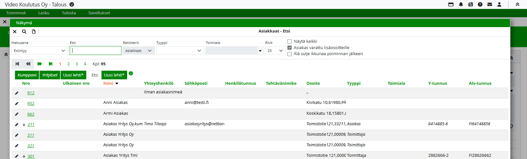Viewport: 527px width, 159px height.
Task: Open the user profile icon
Action: click(499, 4)
